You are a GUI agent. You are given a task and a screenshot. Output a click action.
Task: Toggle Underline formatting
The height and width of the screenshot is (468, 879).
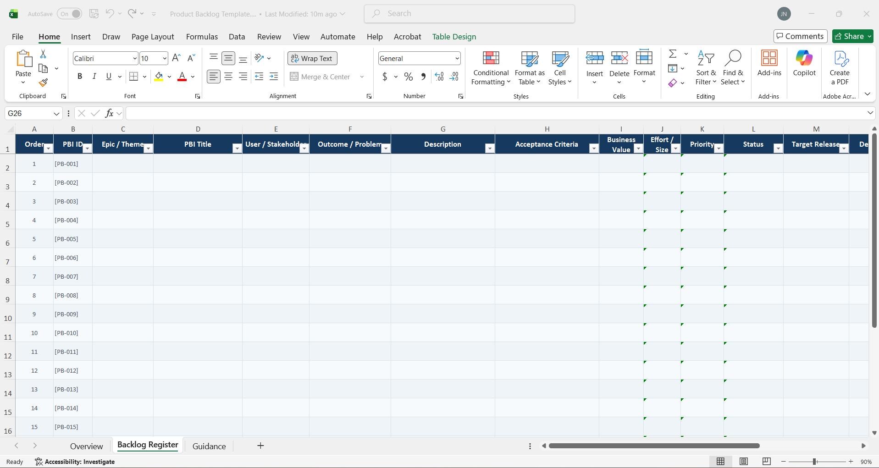point(109,77)
